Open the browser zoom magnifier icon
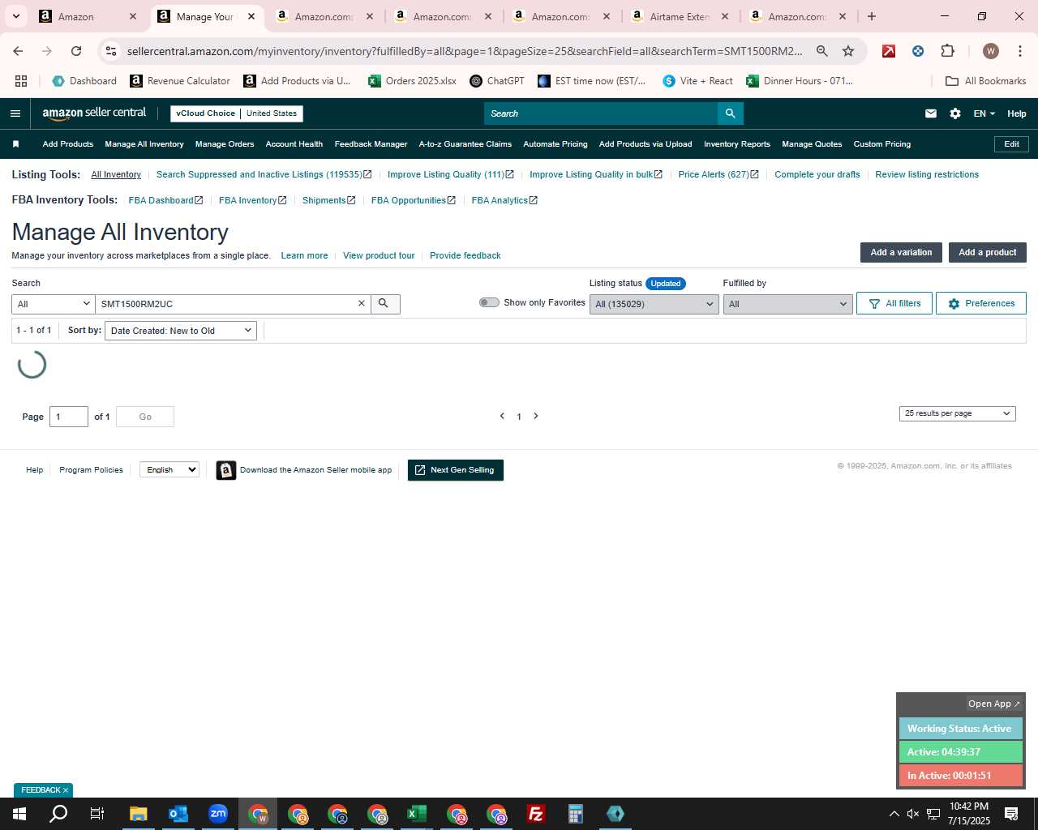 pyautogui.click(x=822, y=51)
